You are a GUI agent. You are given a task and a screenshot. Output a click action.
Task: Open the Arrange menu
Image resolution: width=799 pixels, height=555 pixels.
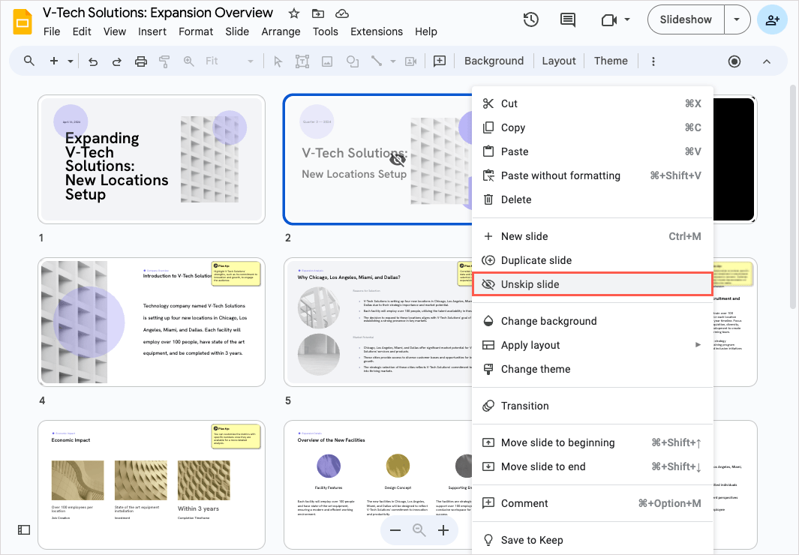point(281,31)
